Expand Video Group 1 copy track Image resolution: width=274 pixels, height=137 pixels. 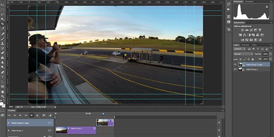(x=9, y=123)
